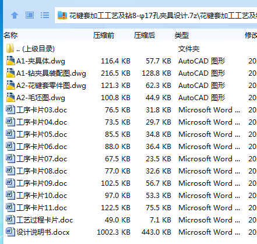Switch to icon view mode button
257x244 pixels.
click(x=30, y=15)
